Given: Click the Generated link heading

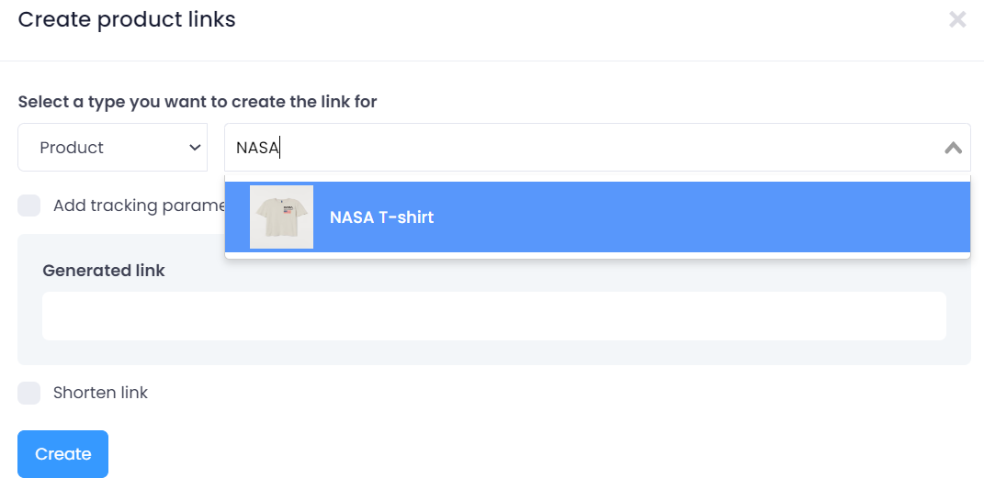Looking at the screenshot, I should coord(104,271).
